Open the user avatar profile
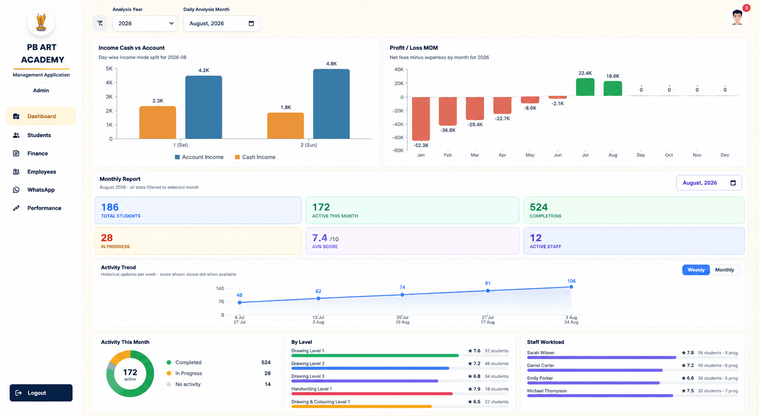 tap(737, 18)
